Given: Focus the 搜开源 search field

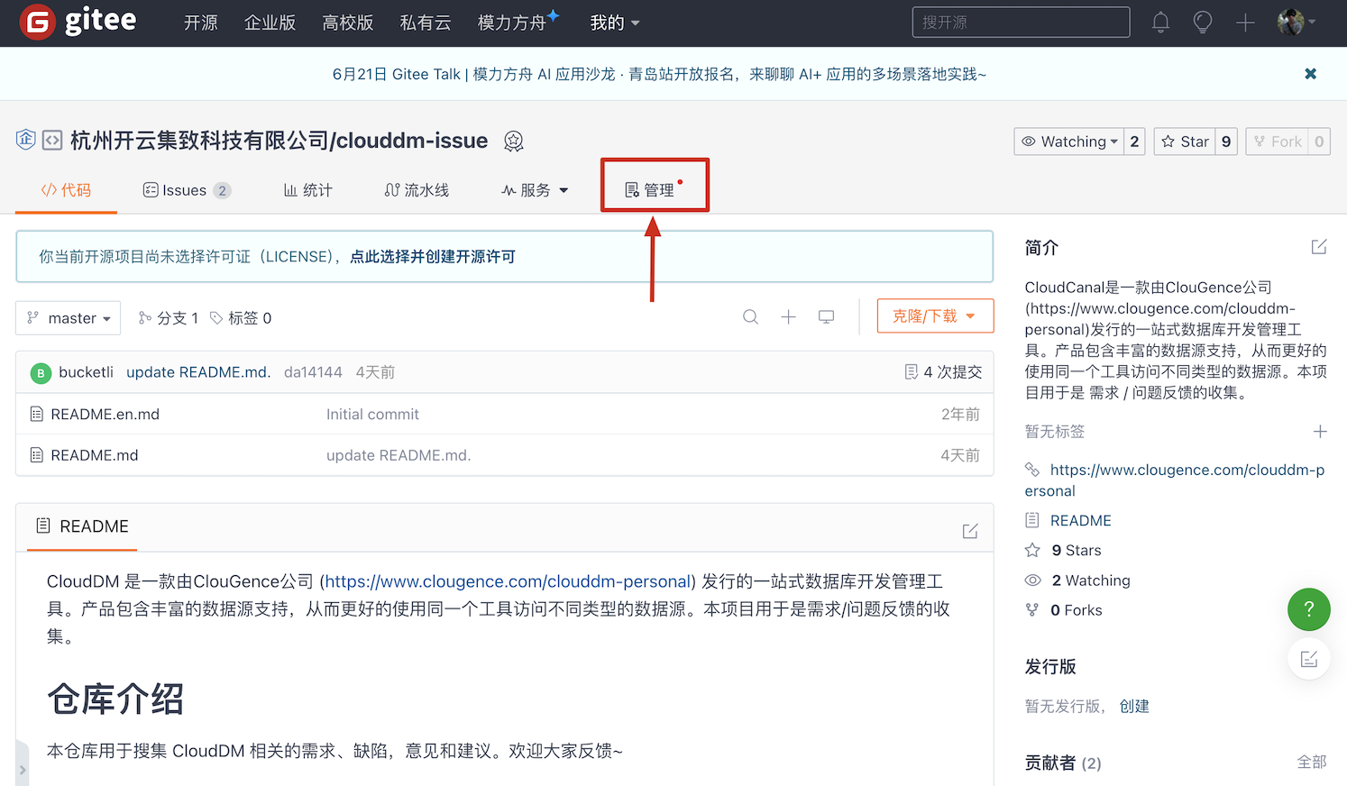Looking at the screenshot, I should (1020, 23).
